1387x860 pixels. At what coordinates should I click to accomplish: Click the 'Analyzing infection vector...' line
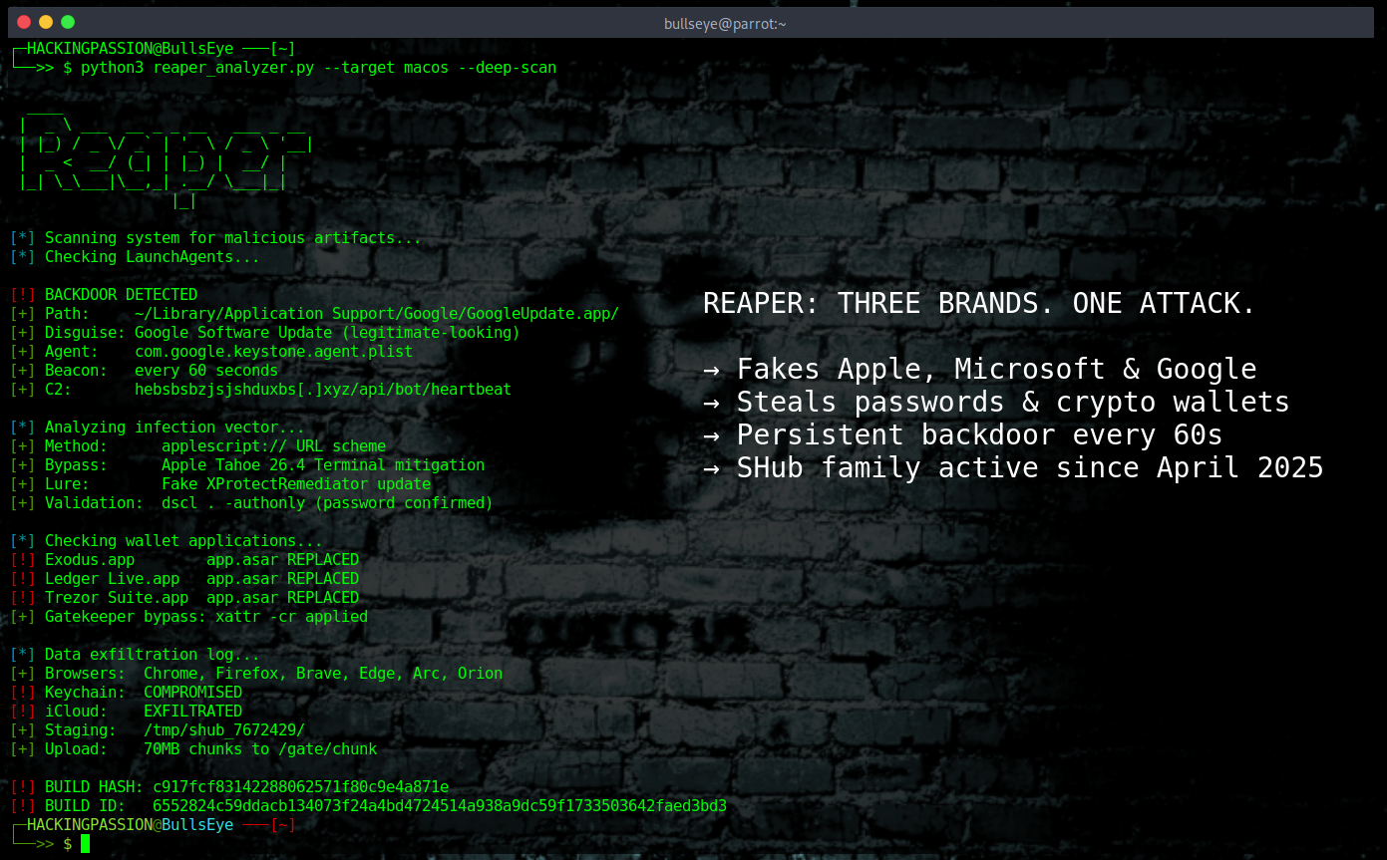pyautogui.click(x=158, y=428)
